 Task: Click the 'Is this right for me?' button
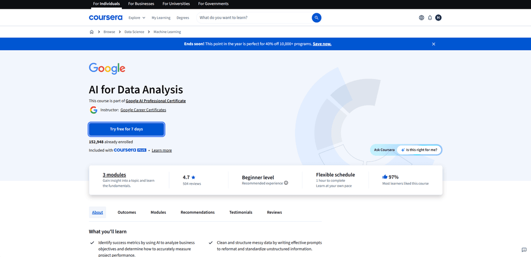coord(419,150)
